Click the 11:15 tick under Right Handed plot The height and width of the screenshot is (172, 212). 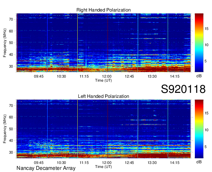coord(84,76)
